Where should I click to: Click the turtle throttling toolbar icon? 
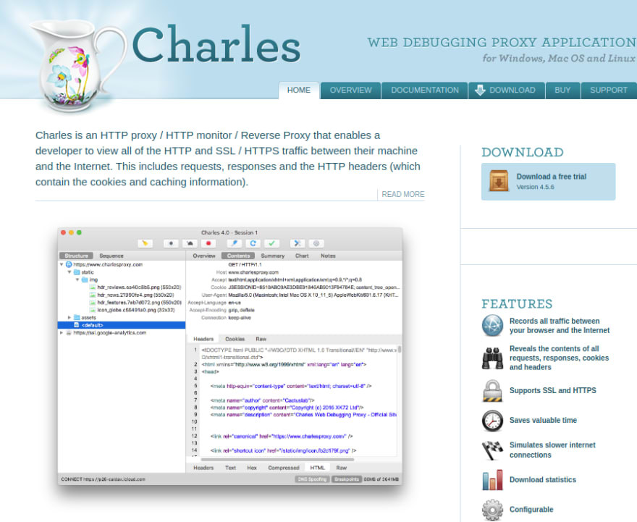pos(190,243)
